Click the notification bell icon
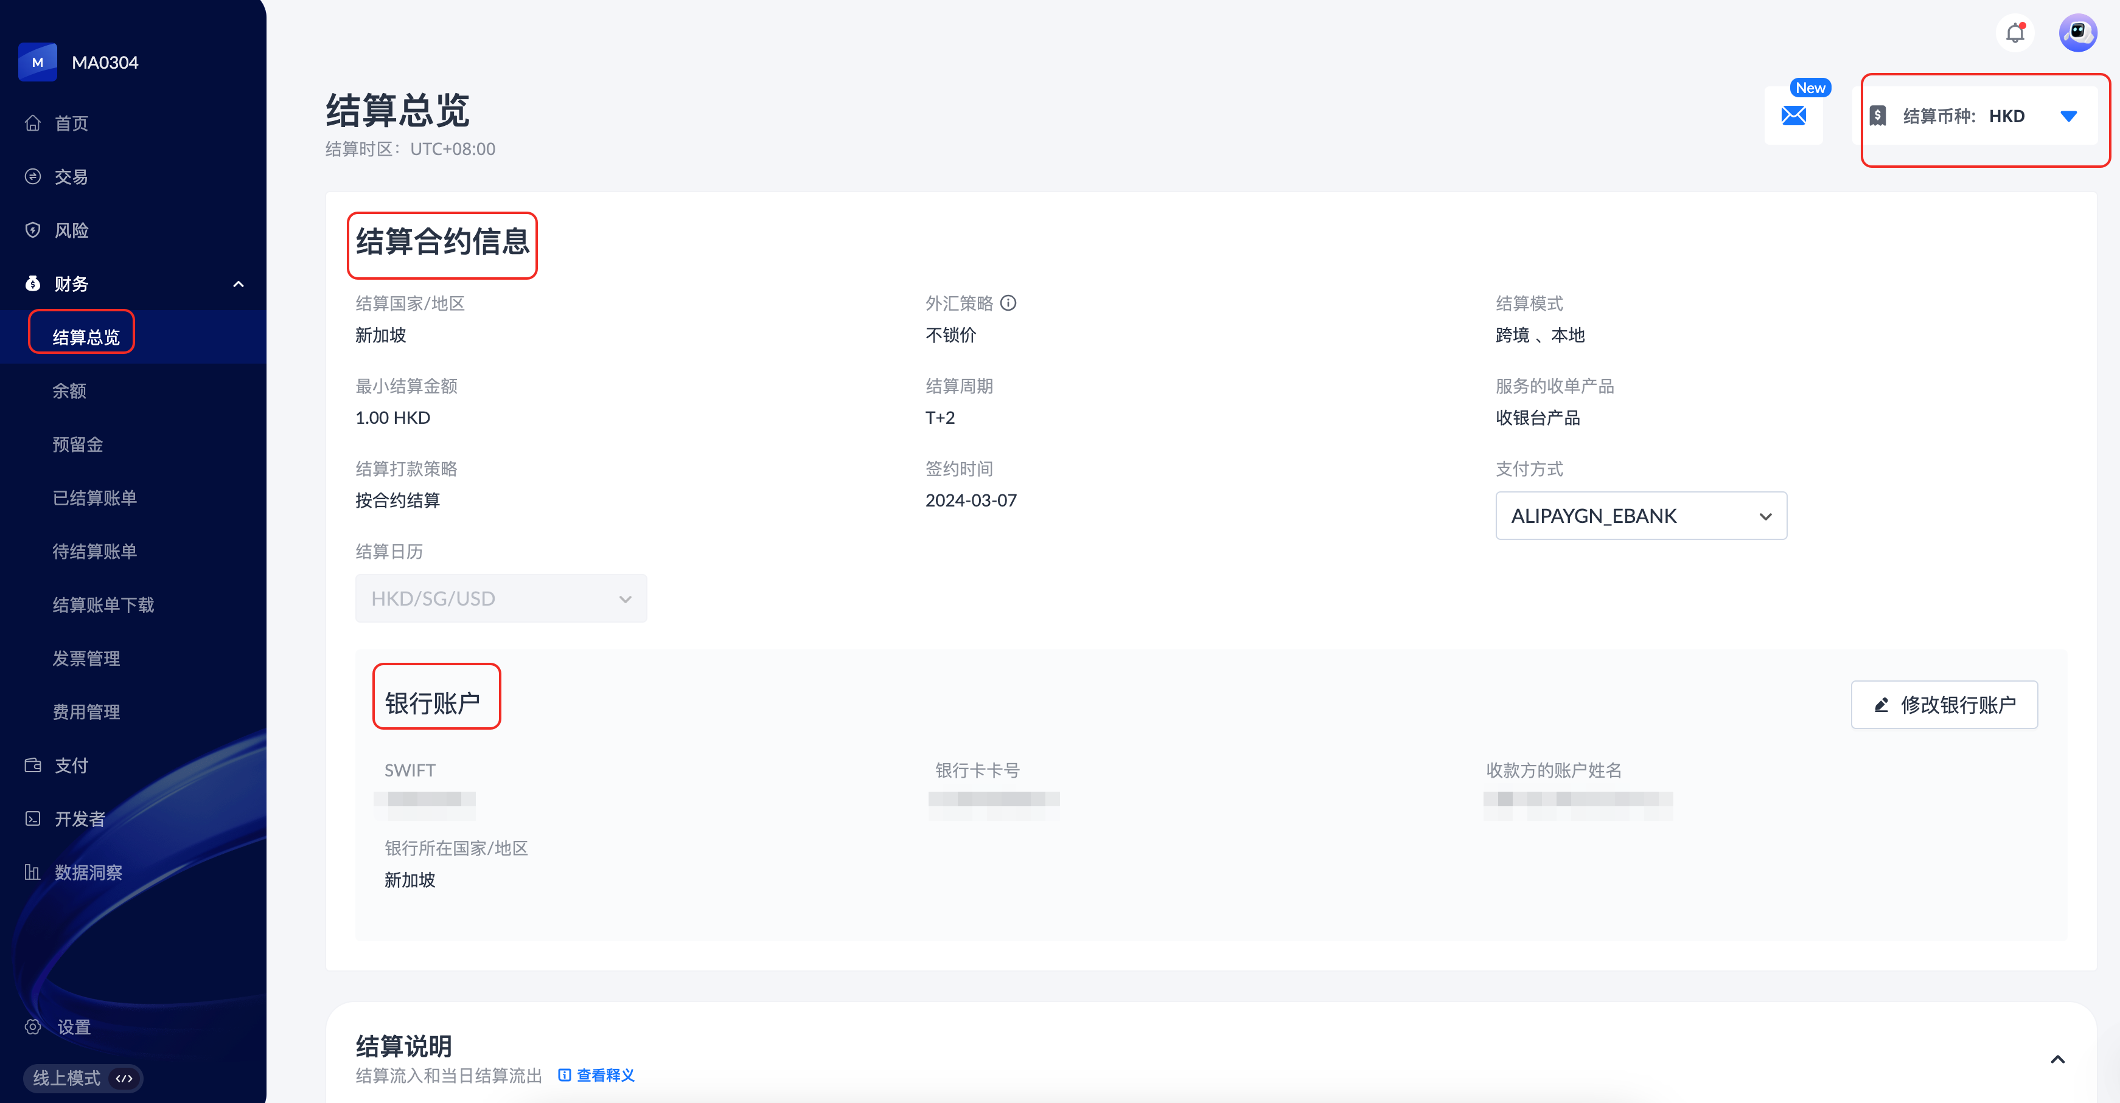 (2015, 33)
